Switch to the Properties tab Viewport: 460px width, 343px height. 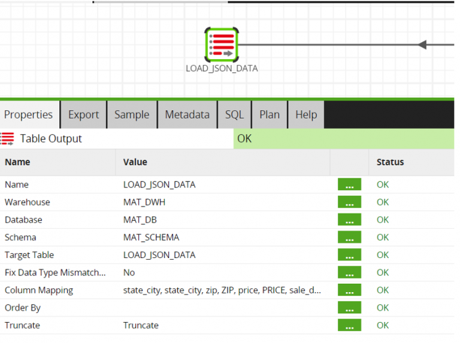(29, 115)
